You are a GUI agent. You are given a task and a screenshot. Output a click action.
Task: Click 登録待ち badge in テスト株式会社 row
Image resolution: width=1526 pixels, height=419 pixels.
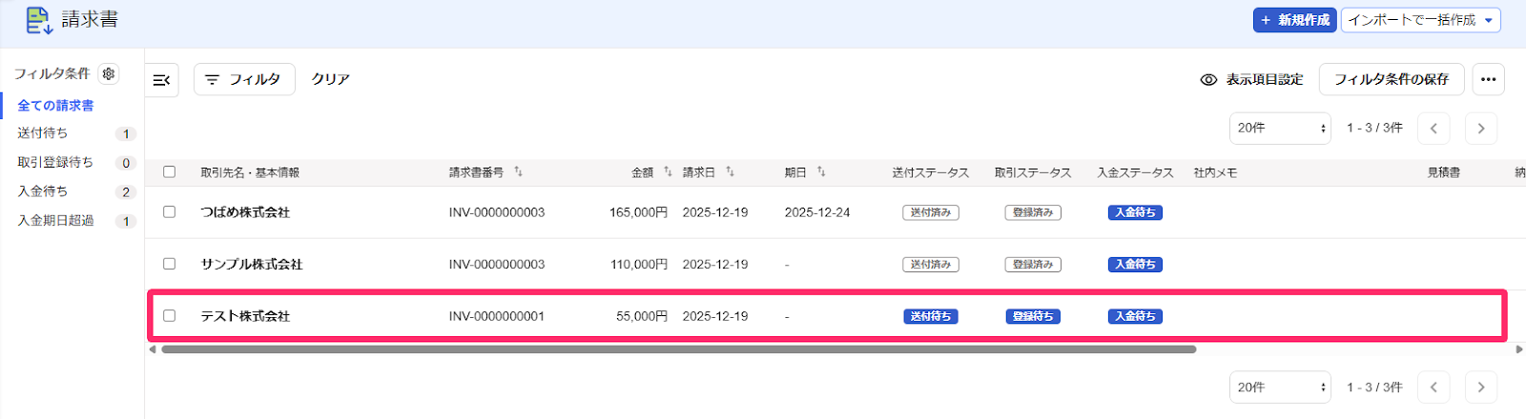(x=1033, y=316)
